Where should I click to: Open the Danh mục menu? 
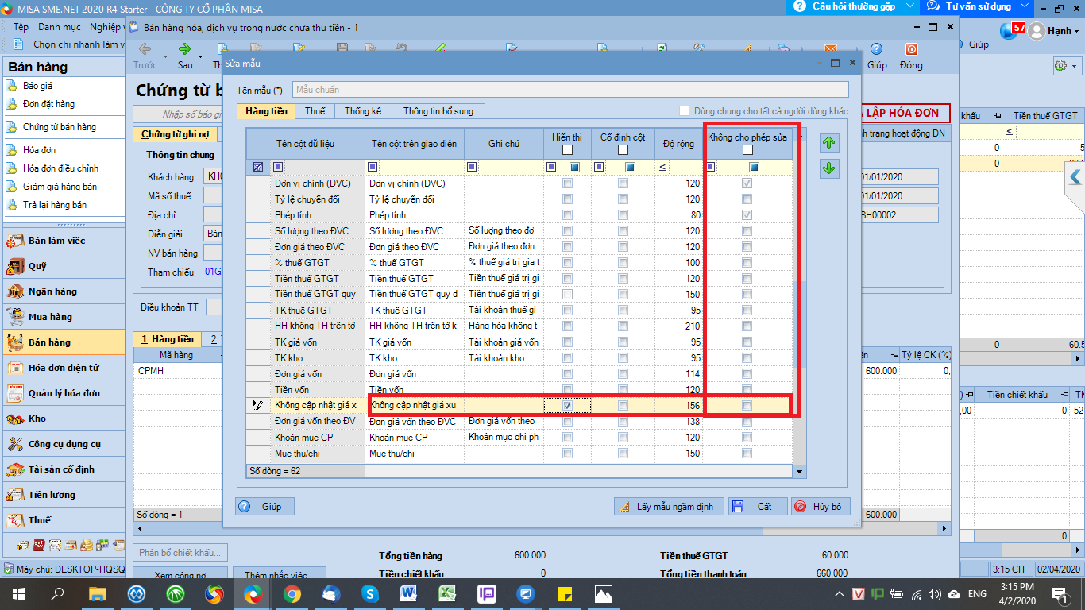pyautogui.click(x=59, y=27)
